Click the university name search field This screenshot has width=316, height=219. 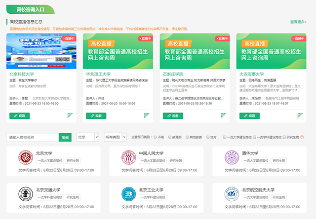coord(33,137)
